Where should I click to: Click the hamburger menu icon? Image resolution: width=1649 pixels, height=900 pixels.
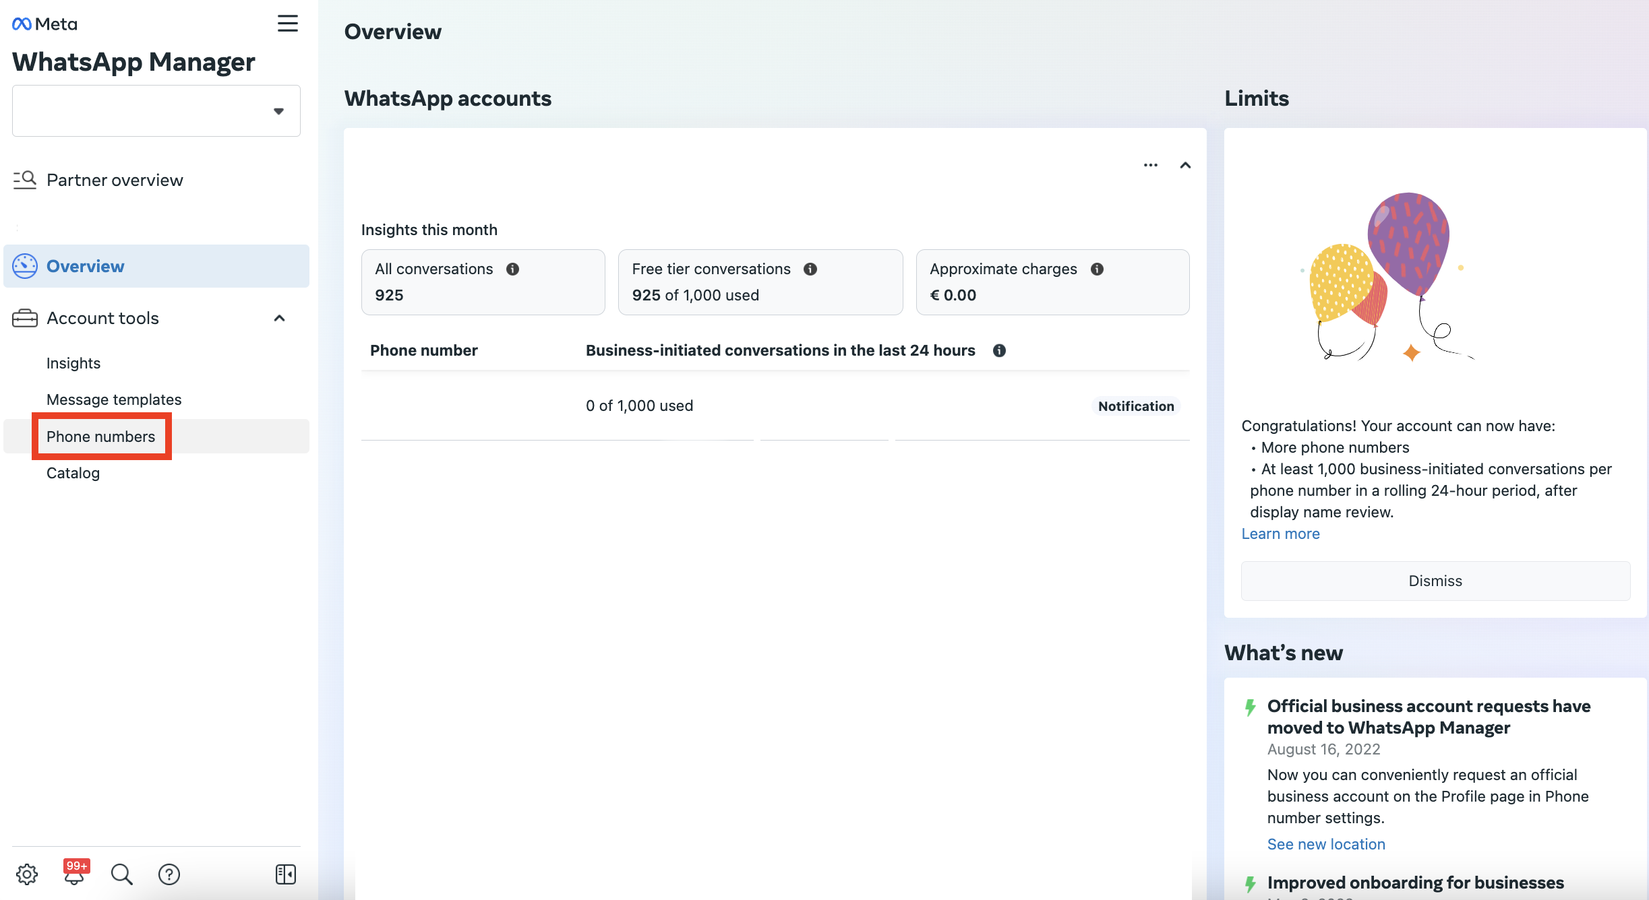(287, 24)
